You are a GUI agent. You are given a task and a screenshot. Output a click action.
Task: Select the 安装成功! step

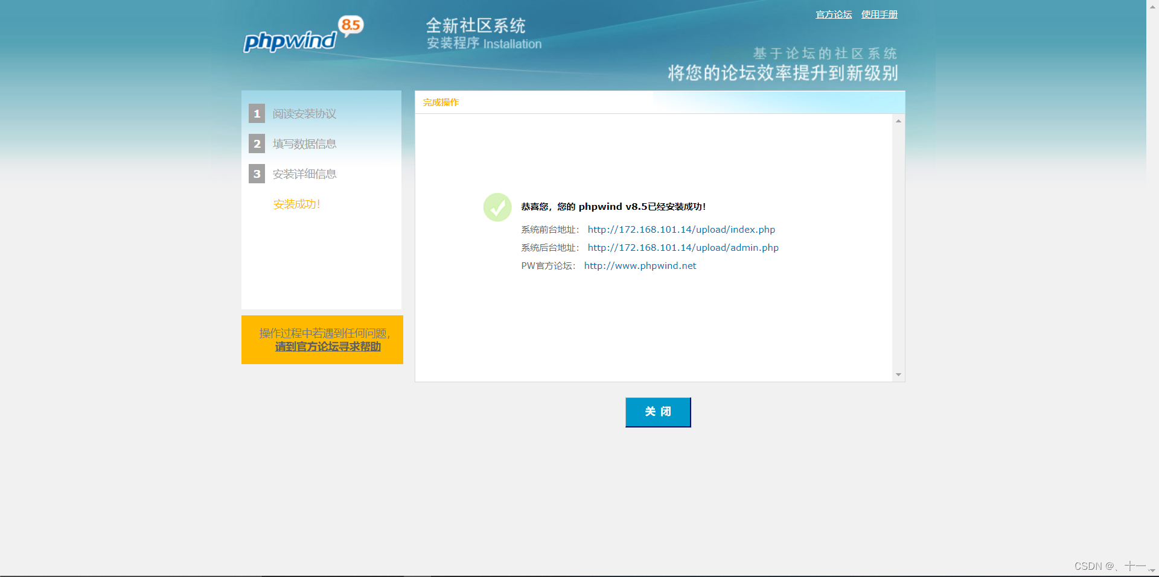tap(296, 204)
